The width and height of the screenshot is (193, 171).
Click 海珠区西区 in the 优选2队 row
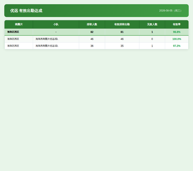pyautogui.click(x=13, y=39)
